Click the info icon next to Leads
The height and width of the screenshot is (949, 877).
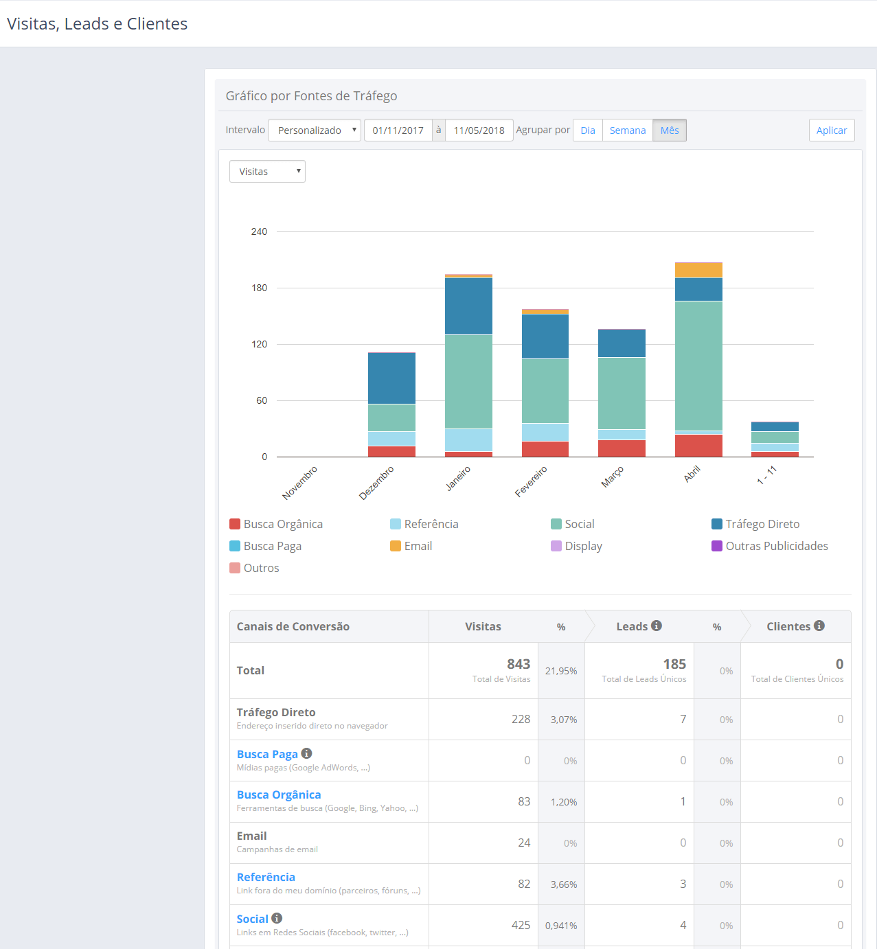(657, 626)
